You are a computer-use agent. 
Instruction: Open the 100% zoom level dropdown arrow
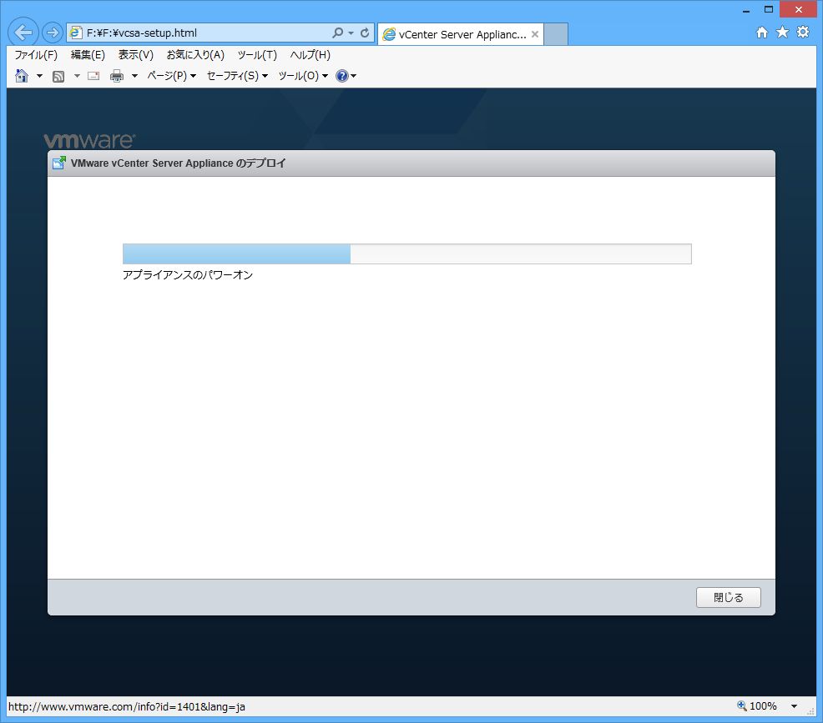click(794, 706)
